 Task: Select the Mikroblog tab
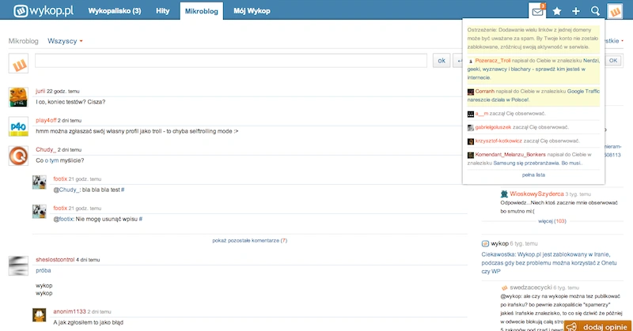click(202, 11)
